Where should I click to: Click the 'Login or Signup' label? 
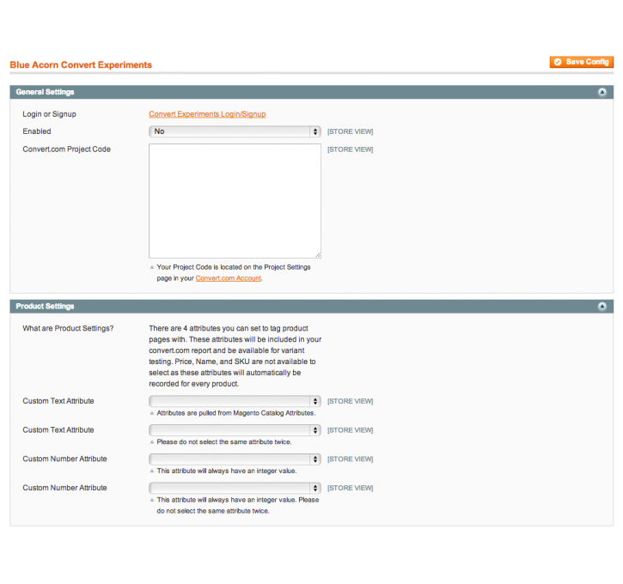tap(49, 114)
